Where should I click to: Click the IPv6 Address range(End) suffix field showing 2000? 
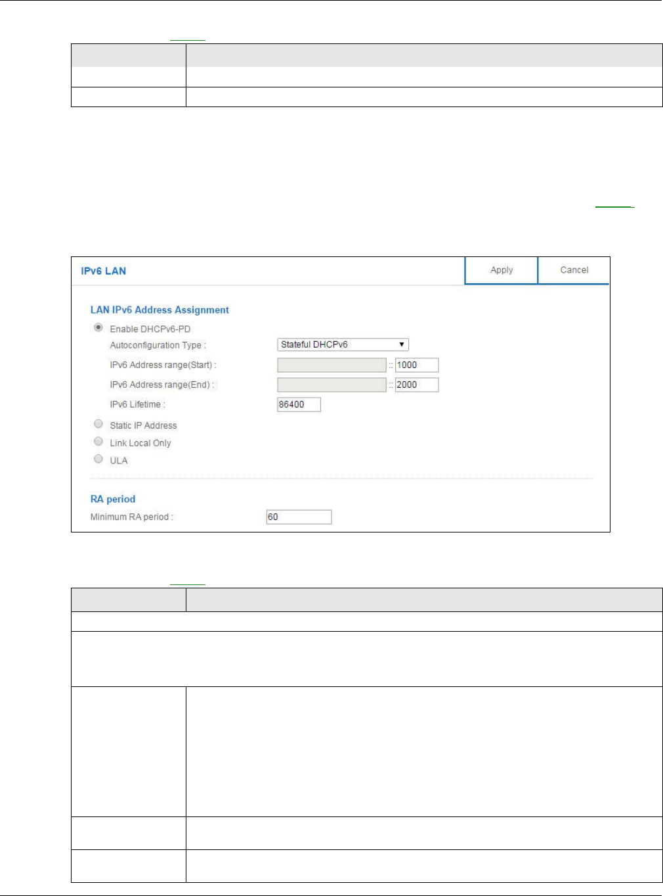click(x=417, y=385)
